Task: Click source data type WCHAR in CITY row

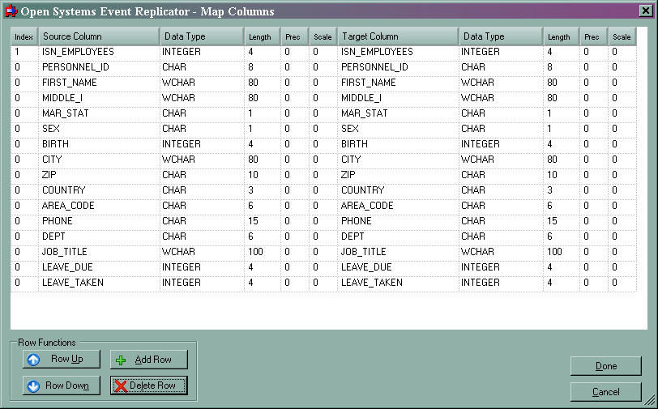Action: pos(202,160)
